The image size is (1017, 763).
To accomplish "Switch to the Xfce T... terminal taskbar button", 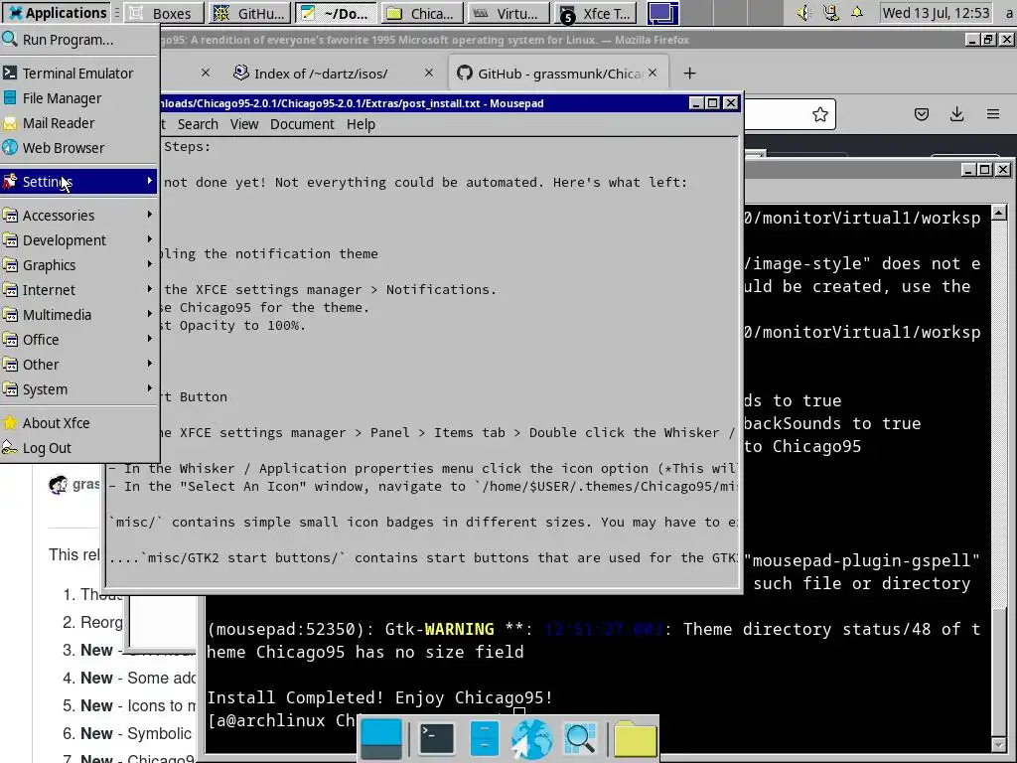I will pyautogui.click(x=596, y=13).
